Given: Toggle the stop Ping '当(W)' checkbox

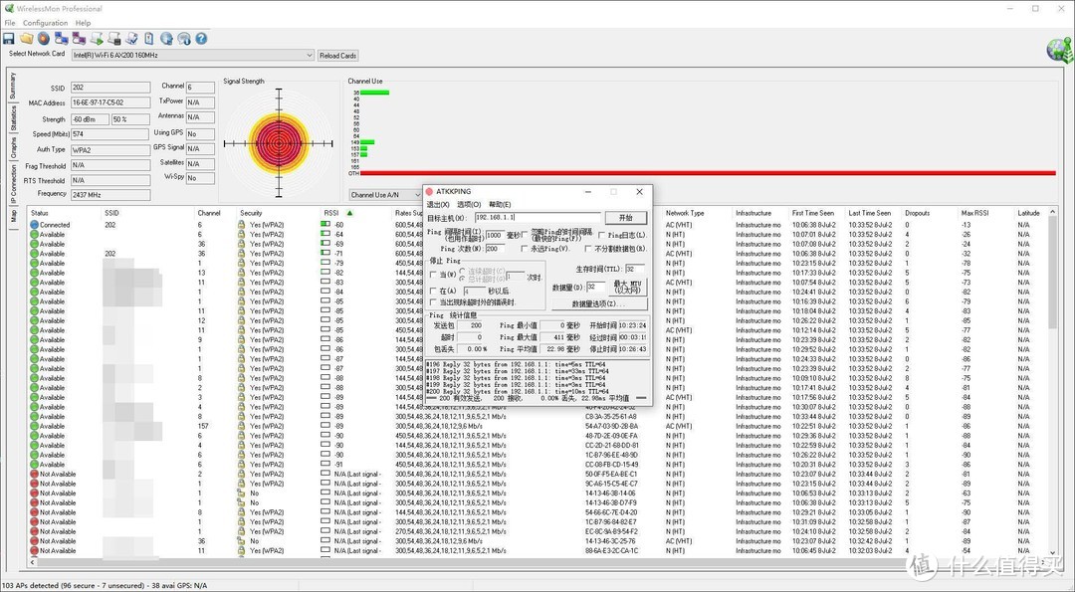Looking at the screenshot, I should (x=433, y=275).
